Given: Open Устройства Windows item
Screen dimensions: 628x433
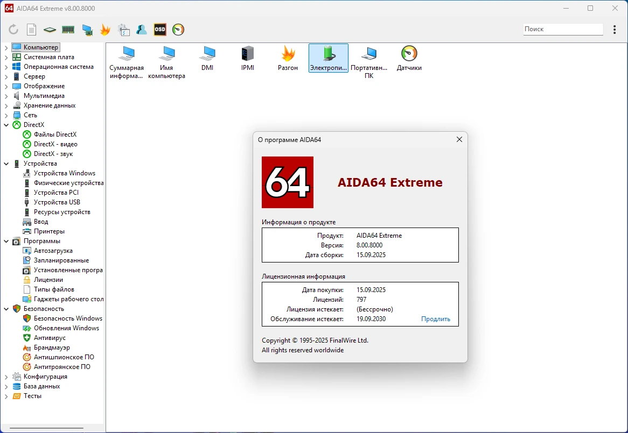Looking at the screenshot, I should [64, 173].
